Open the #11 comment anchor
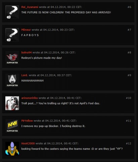Viewport: 138px width, 162px height. [x=129, y=121]
